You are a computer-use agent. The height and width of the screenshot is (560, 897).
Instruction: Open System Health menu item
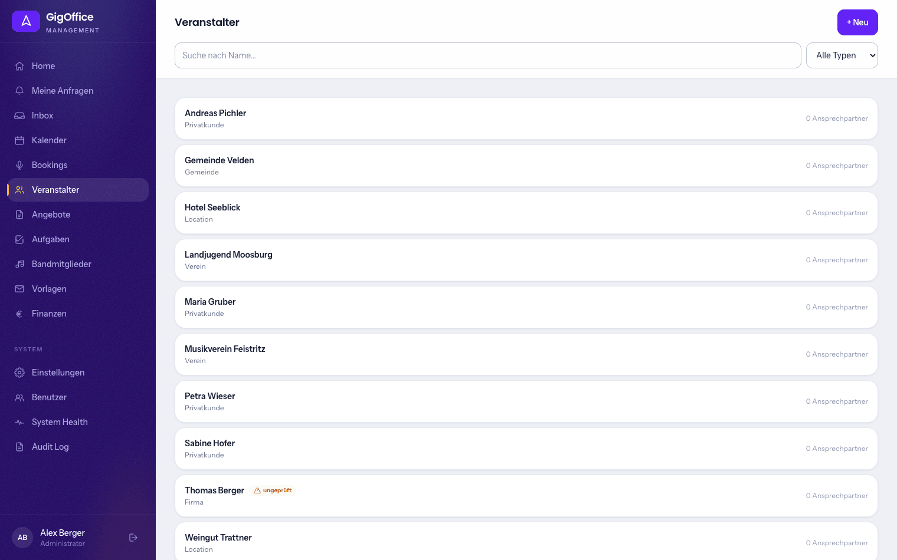(78, 422)
